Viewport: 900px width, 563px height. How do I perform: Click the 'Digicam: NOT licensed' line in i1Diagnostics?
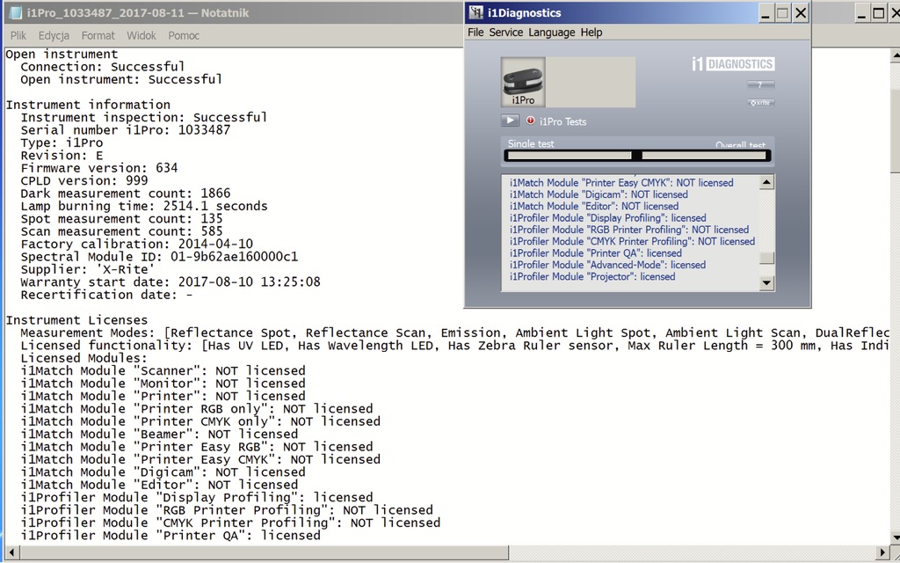pos(599,194)
